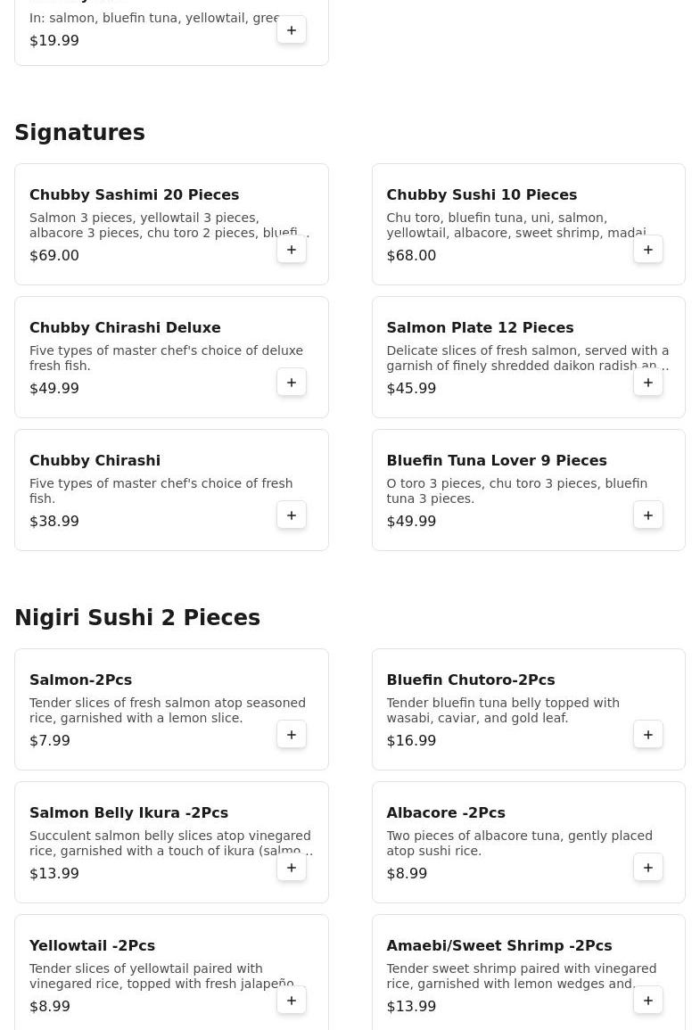The height and width of the screenshot is (1030, 700).
Task: Open Chubby Chirashi Deluxe description text
Action: [x=166, y=358]
